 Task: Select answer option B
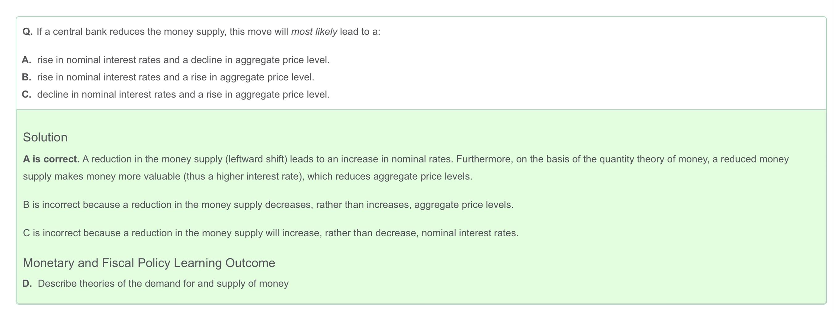pos(168,77)
